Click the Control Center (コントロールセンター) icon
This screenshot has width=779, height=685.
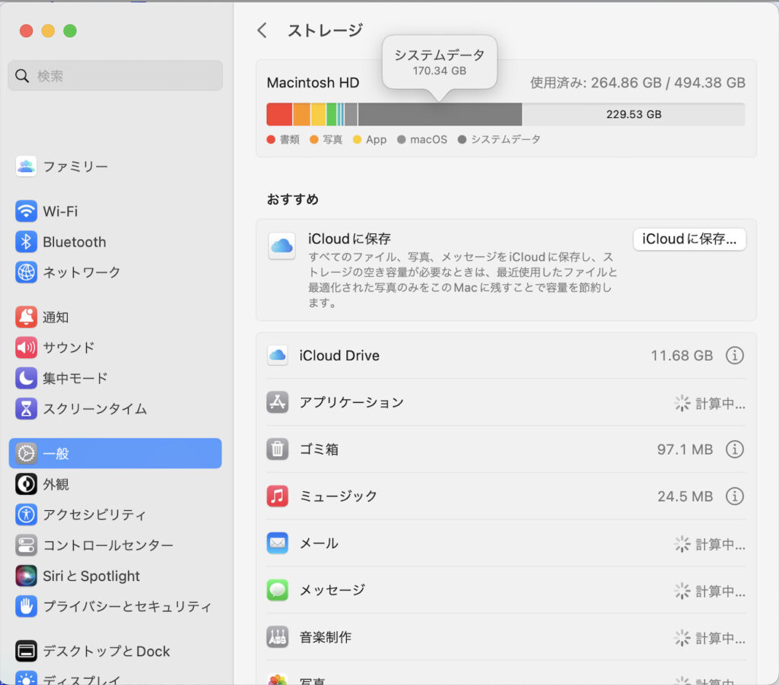pos(26,545)
